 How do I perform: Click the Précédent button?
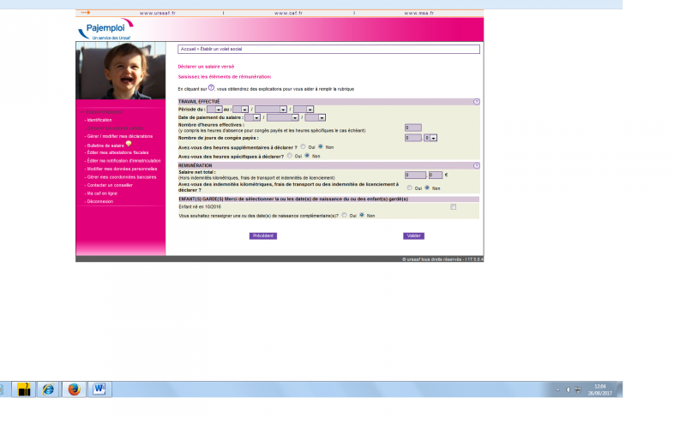click(263, 236)
